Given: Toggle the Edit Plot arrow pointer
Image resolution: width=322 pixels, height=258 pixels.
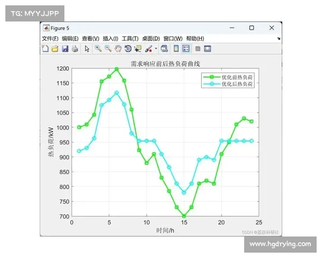Looking at the screenshot, I should point(87,48).
